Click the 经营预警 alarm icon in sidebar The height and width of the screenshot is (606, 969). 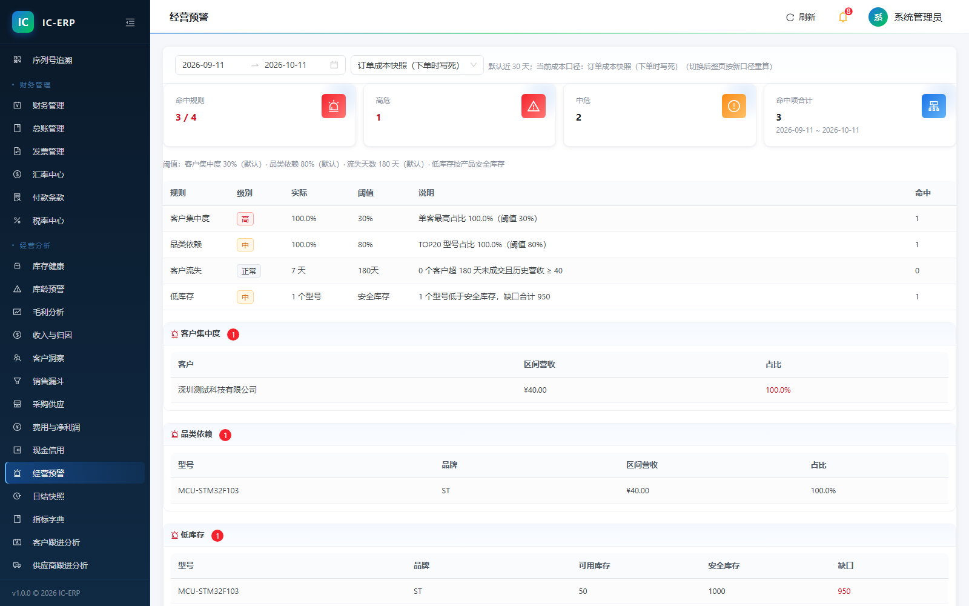click(18, 473)
